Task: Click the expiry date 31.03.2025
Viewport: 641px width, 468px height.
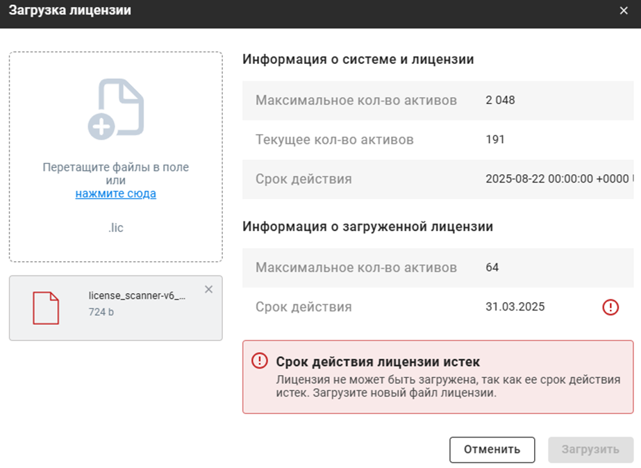Action: pyautogui.click(x=515, y=306)
